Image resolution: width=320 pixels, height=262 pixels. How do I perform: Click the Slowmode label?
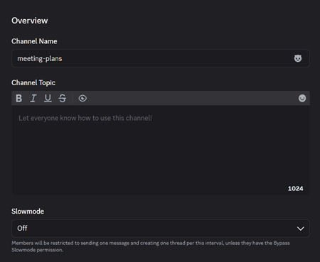28,211
